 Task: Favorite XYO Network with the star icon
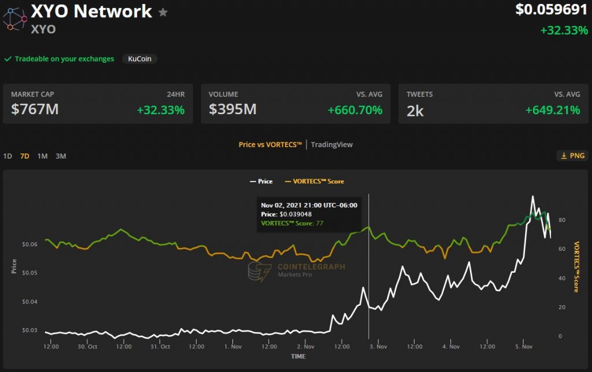click(x=162, y=13)
